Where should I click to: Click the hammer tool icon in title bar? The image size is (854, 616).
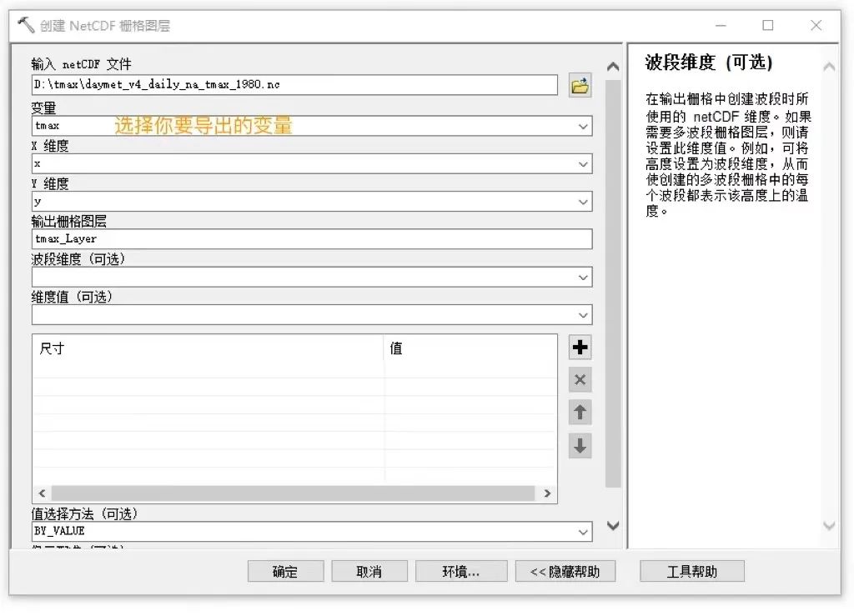(x=24, y=24)
